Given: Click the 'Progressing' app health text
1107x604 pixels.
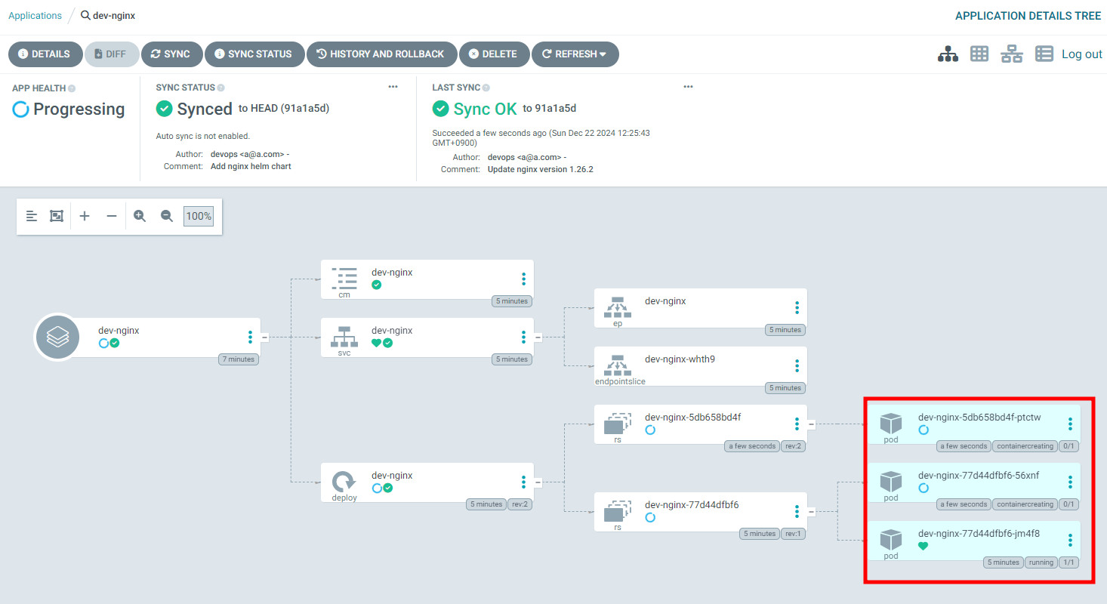Looking at the screenshot, I should pos(79,109).
